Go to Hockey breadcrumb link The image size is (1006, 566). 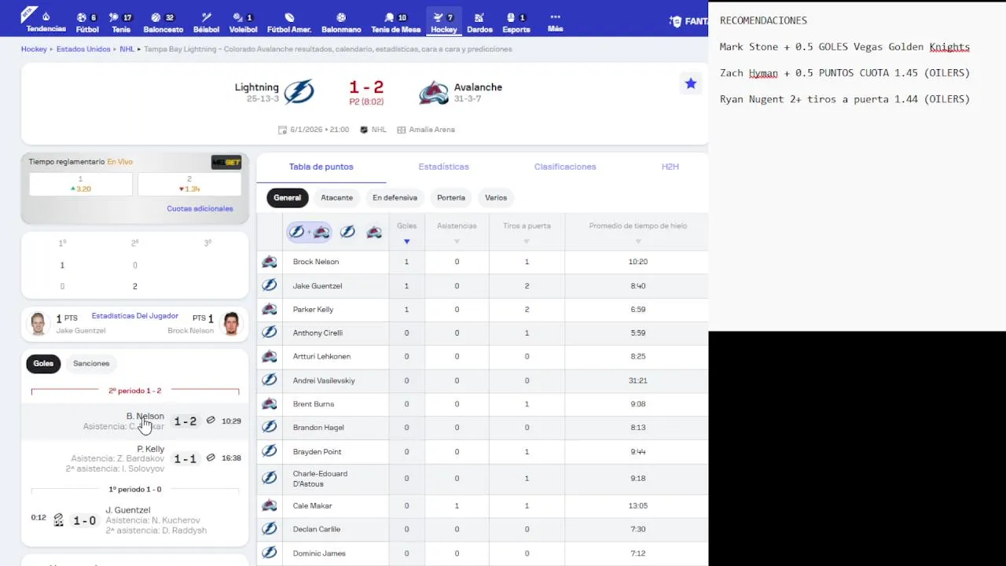[x=34, y=49]
